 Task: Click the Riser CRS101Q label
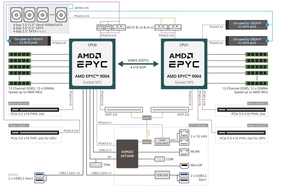tap(257, 103)
